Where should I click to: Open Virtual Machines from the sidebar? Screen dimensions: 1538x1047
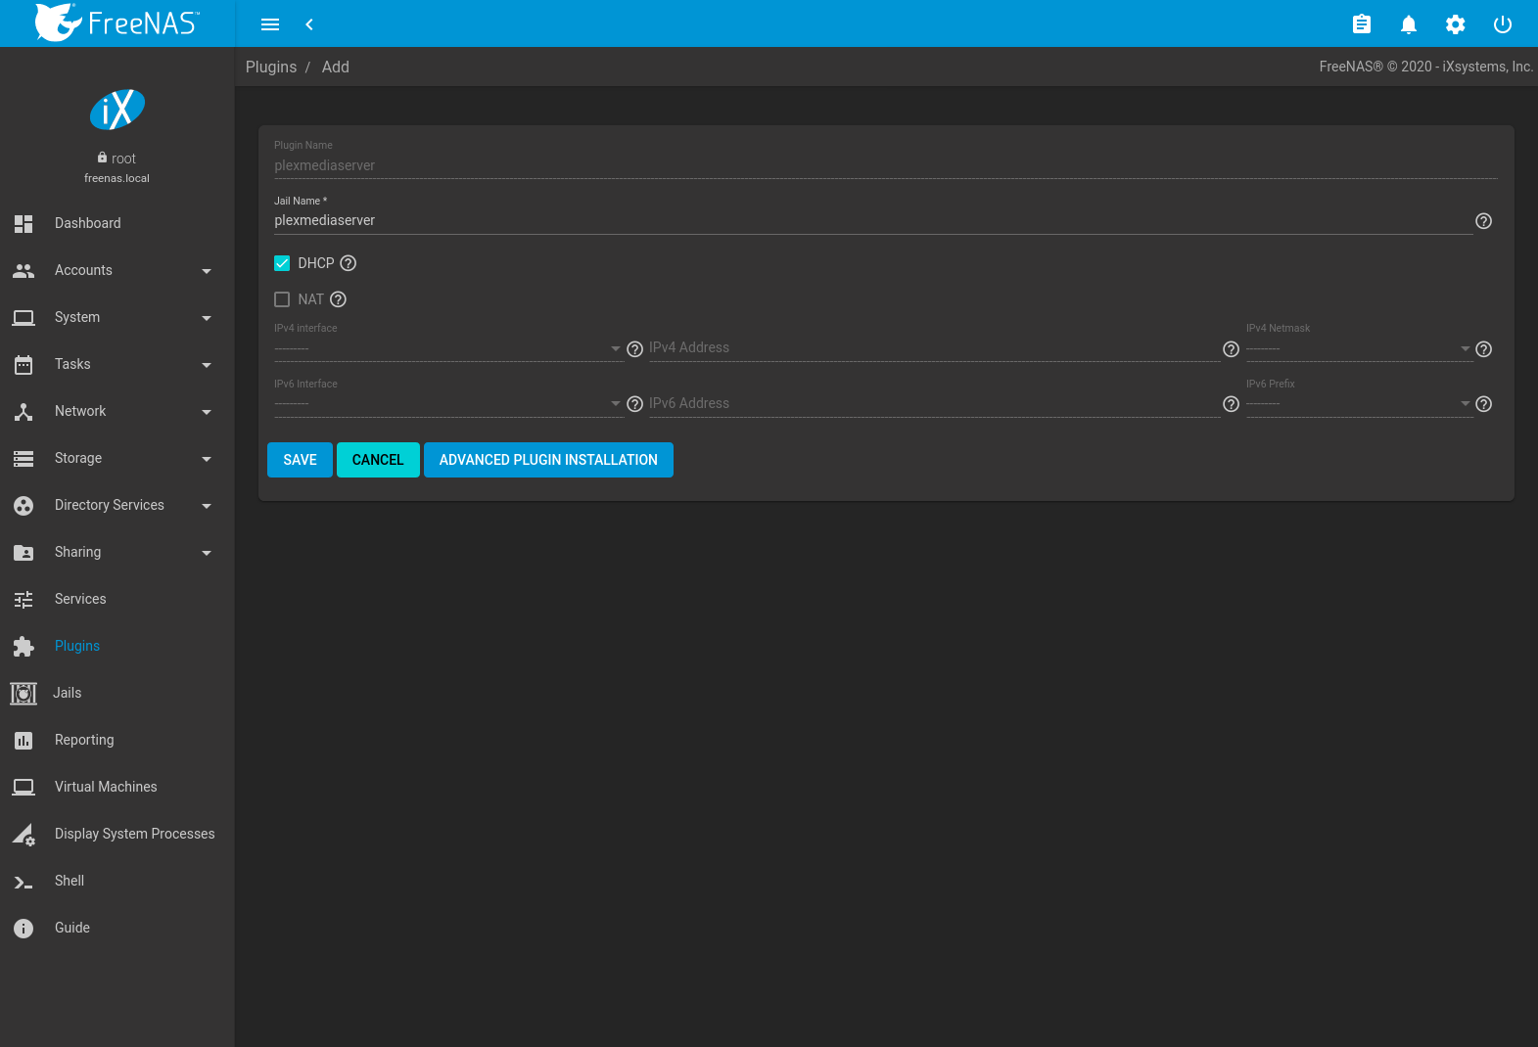pos(106,787)
